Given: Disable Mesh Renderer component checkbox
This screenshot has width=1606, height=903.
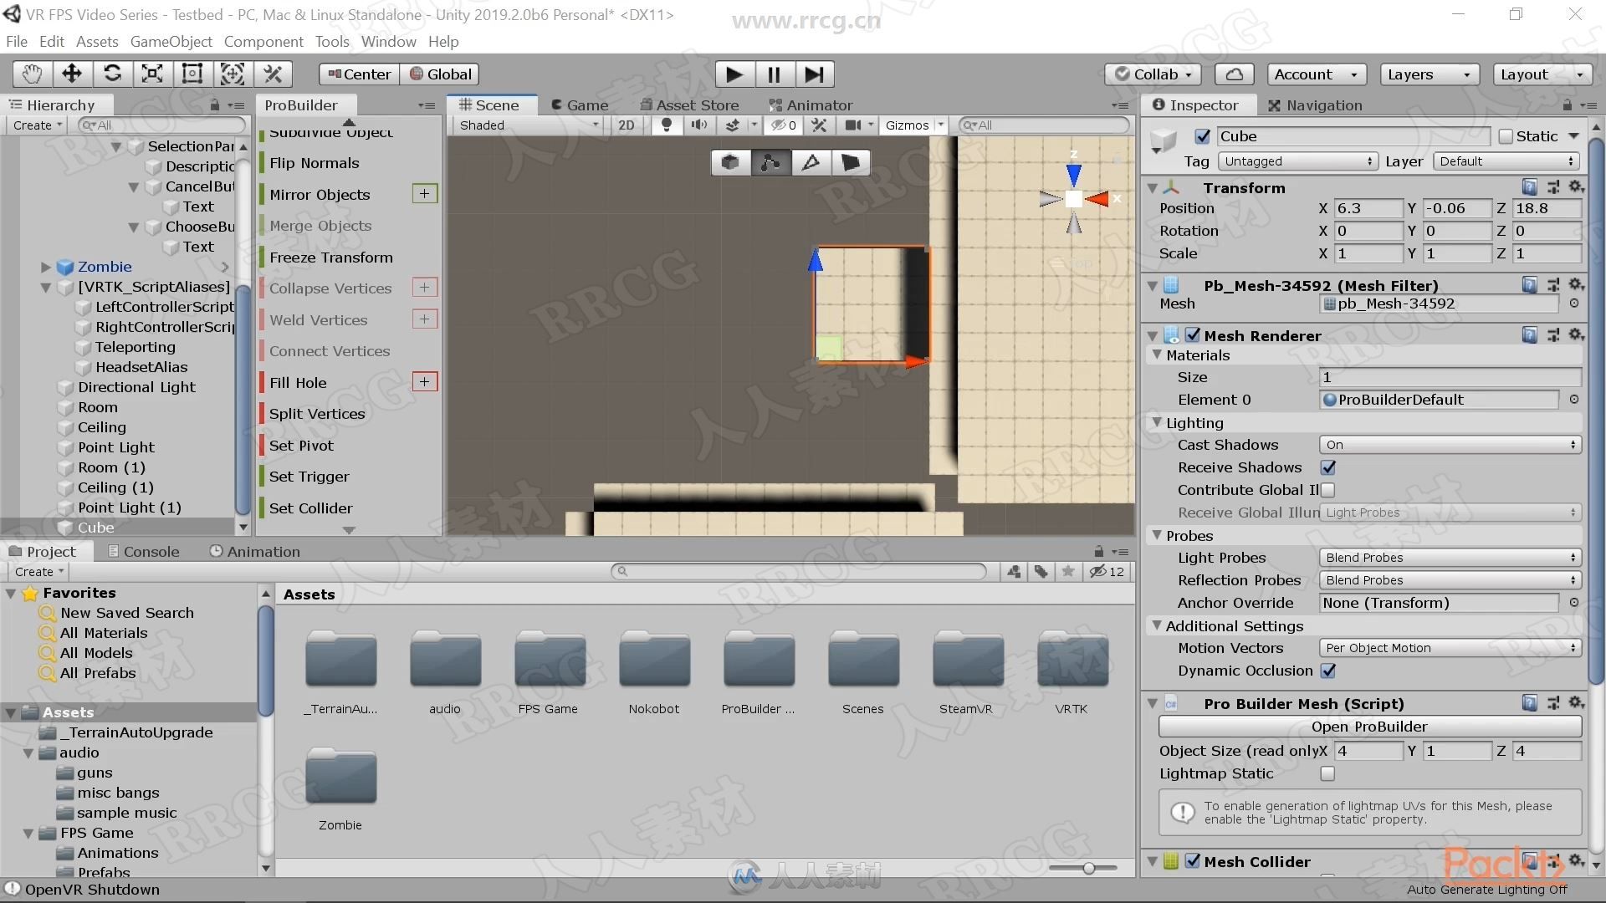Looking at the screenshot, I should tap(1193, 335).
